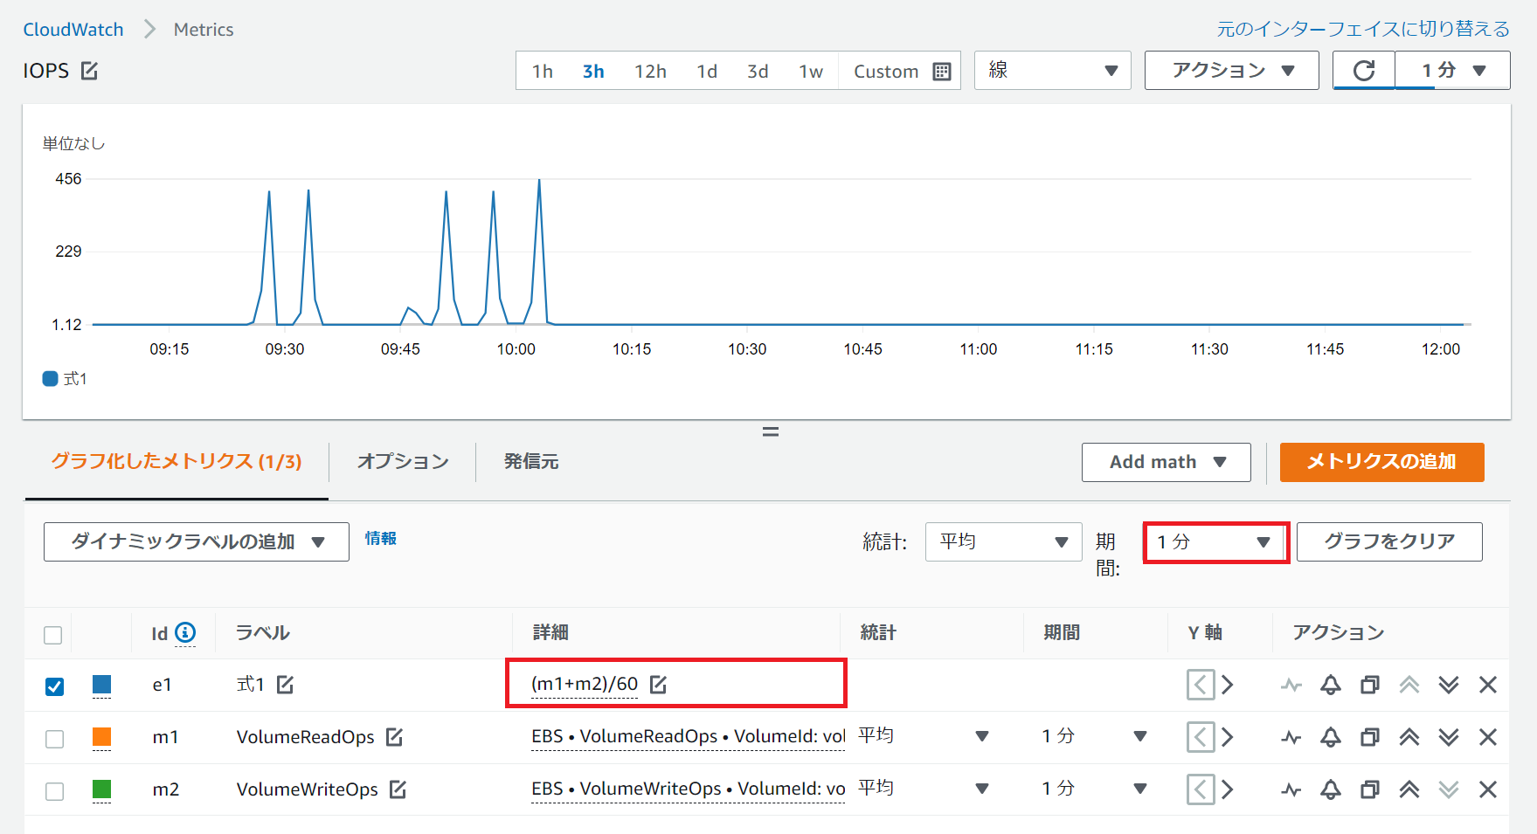Select the 12h time range
This screenshot has width=1537, height=834.
650,71
